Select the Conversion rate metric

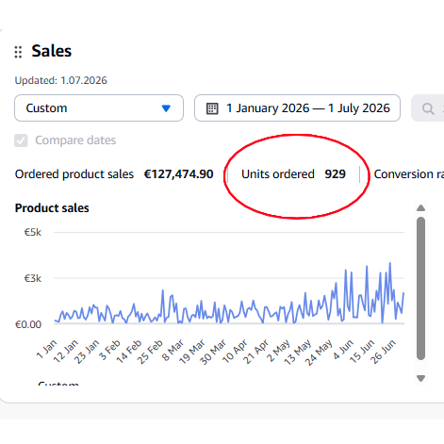(409, 174)
